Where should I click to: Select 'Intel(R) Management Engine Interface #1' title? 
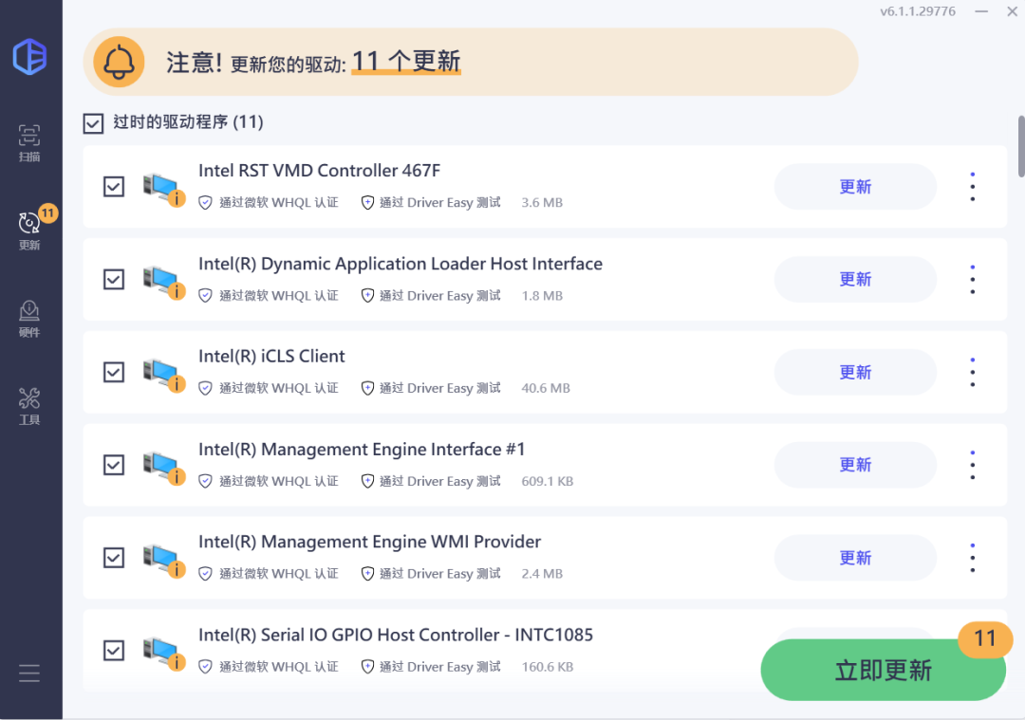click(x=362, y=450)
